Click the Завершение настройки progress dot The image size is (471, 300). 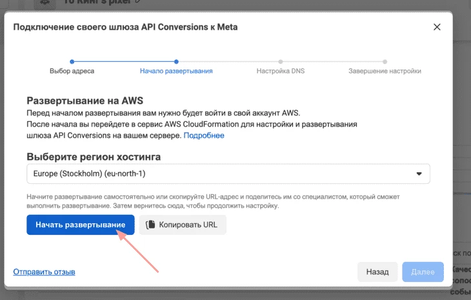[385, 61]
